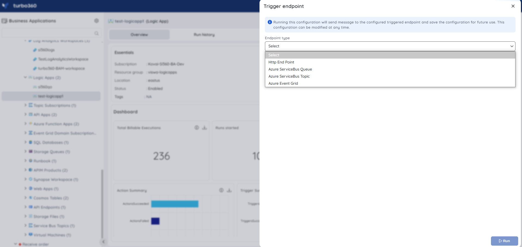This screenshot has height=247, width=522.
Task: Expand SQL Databases group
Action: [25, 142]
